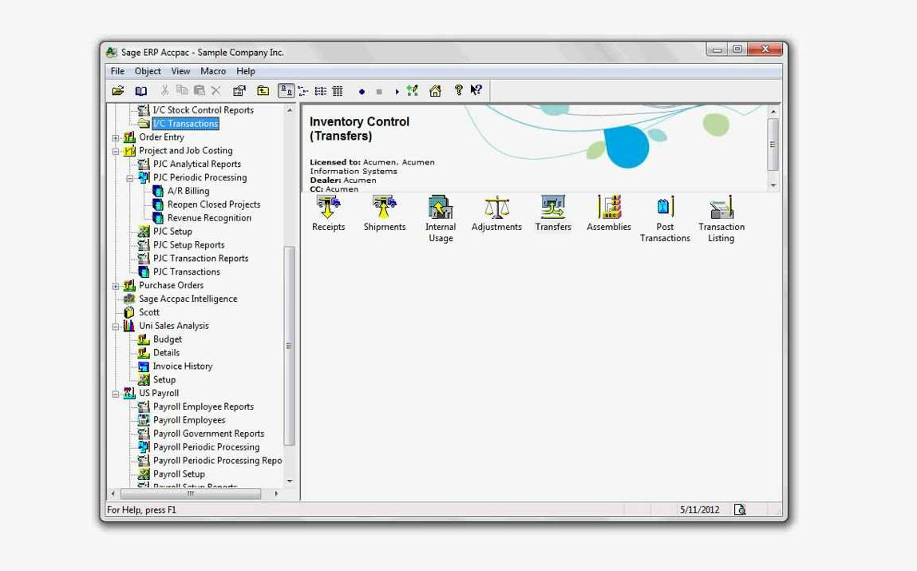
Task: Click the tree horizontal scroll right arrow
Action: point(277,494)
